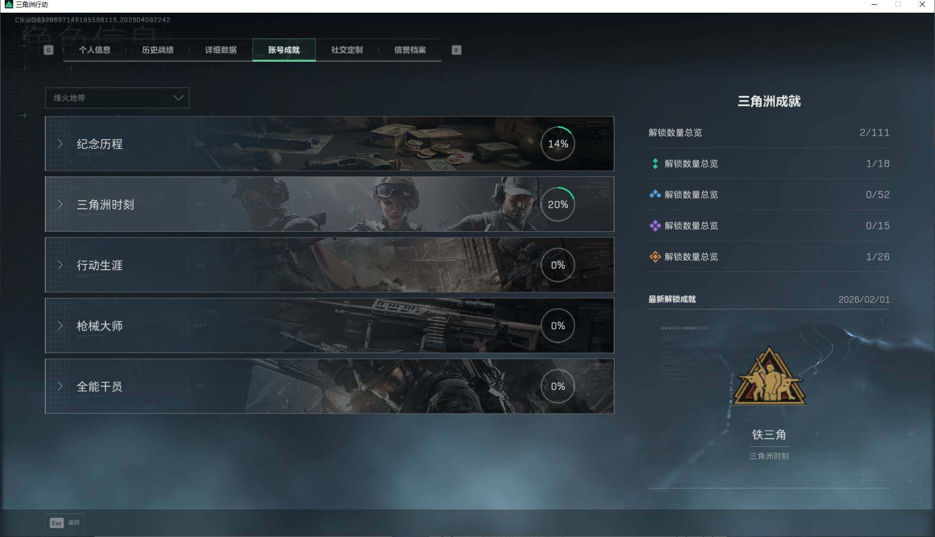The image size is (935, 537).
Task: Click the 枪械大师 0% progress ring
Action: tap(558, 326)
